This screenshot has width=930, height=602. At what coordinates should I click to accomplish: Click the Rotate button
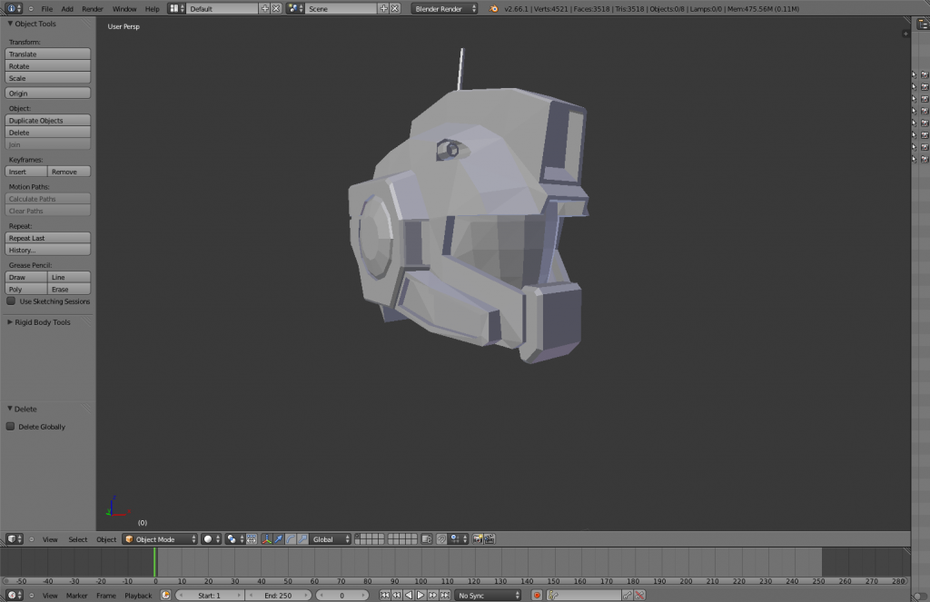[x=47, y=66]
